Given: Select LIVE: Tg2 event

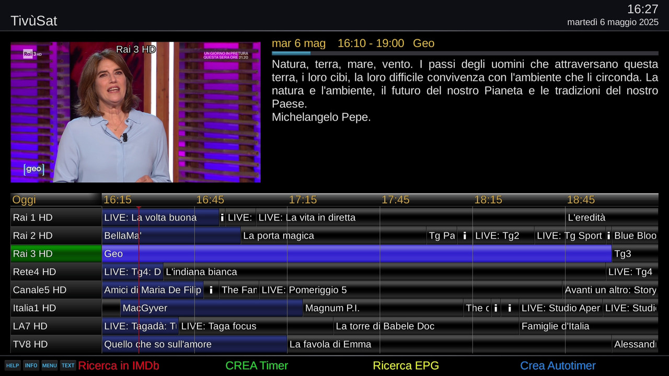Looking at the screenshot, I should (x=503, y=236).
